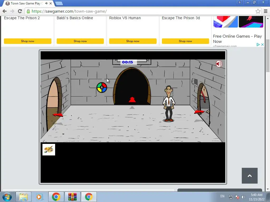Click Shop now under Baldi's Basics Online
Screen dimensions: 270x202
80,41
